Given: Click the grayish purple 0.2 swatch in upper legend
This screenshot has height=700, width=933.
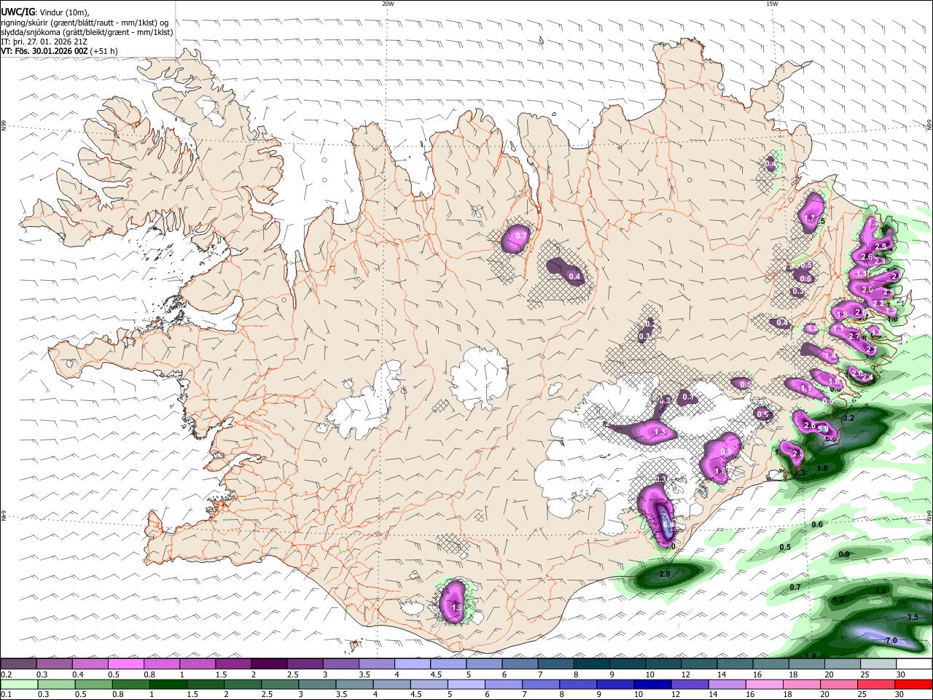Looking at the screenshot, I should pos(18,664).
